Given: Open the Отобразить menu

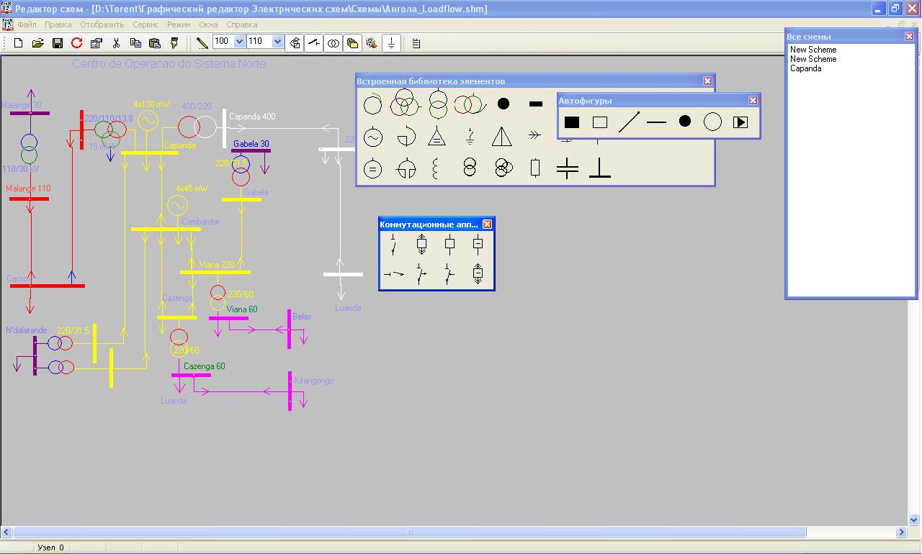Looking at the screenshot, I should tap(102, 24).
